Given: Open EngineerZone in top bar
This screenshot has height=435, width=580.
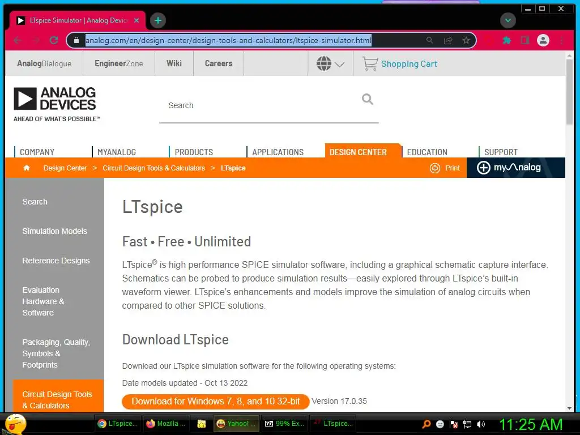Looking at the screenshot, I should 119,63.
